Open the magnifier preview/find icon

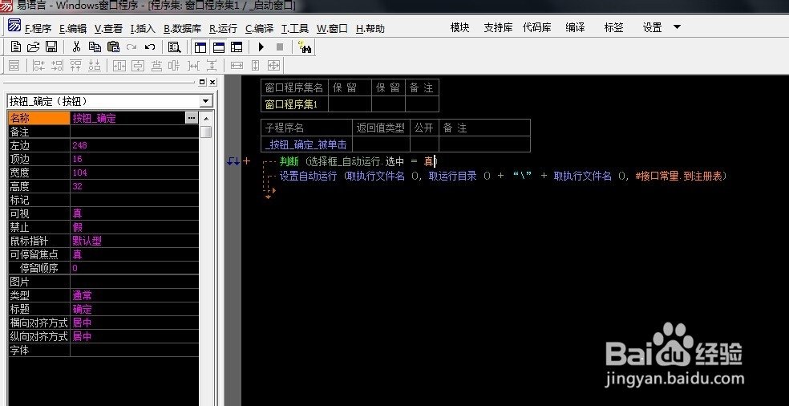[x=174, y=47]
